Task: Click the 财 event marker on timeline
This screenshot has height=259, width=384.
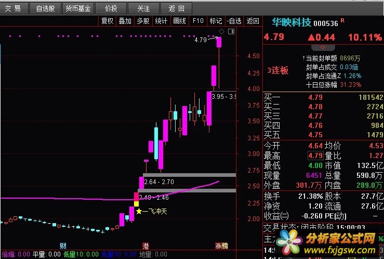Action: coord(63,246)
